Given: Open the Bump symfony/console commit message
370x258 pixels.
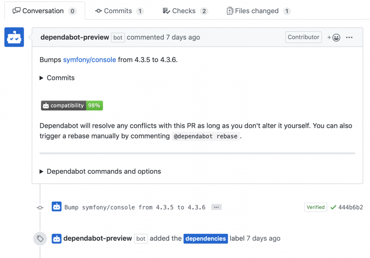Looking at the screenshot, I should tap(135, 207).
